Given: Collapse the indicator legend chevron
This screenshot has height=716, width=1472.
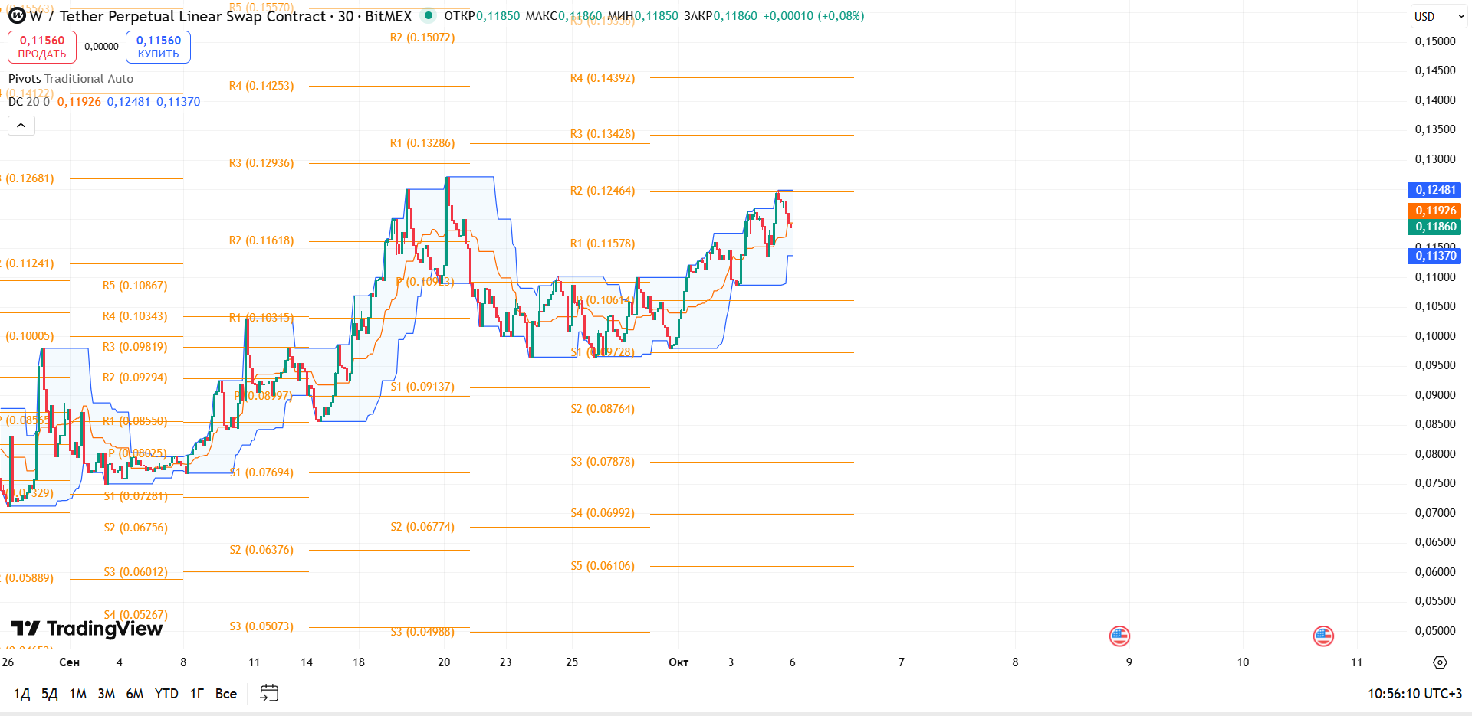Looking at the screenshot, I should point(21,126).
